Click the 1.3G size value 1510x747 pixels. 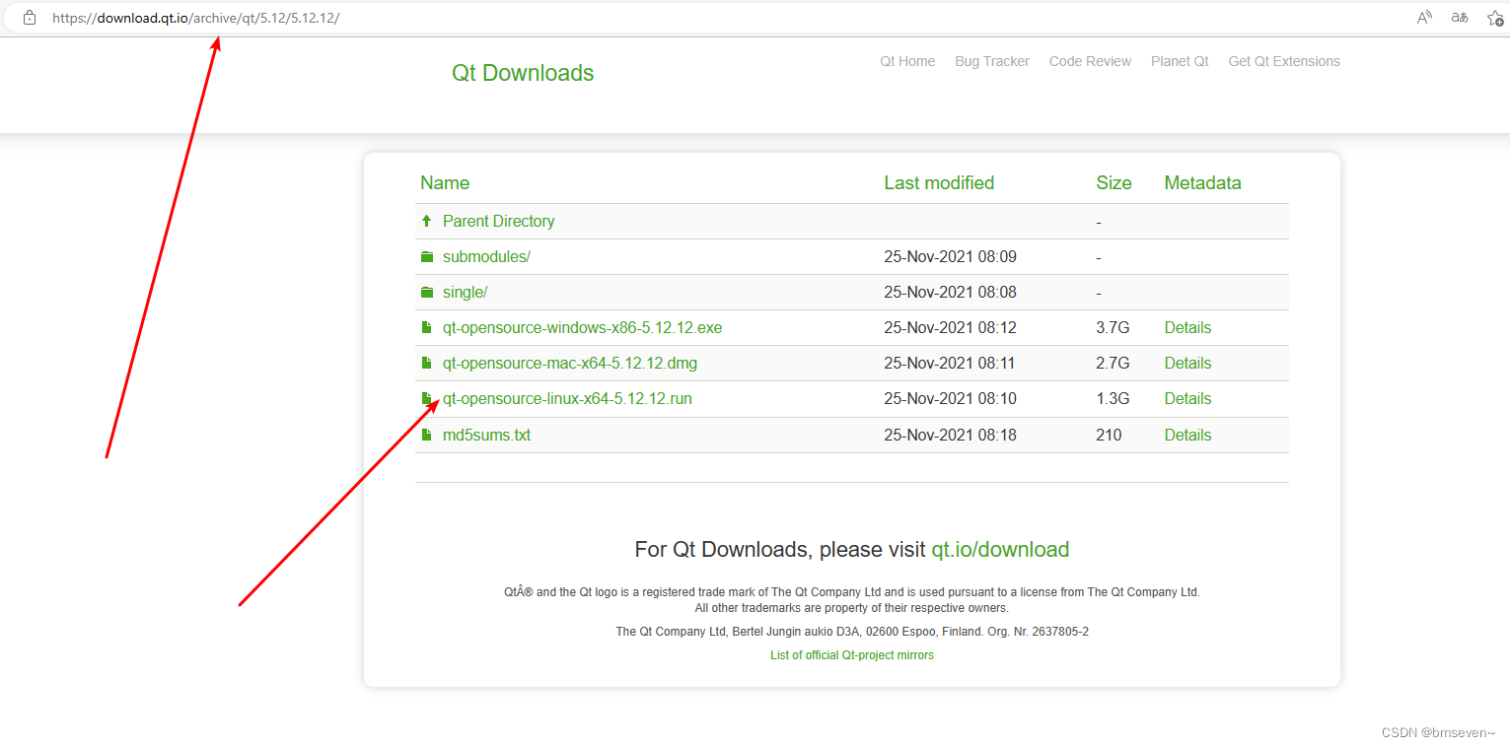tap(1113, 398)
